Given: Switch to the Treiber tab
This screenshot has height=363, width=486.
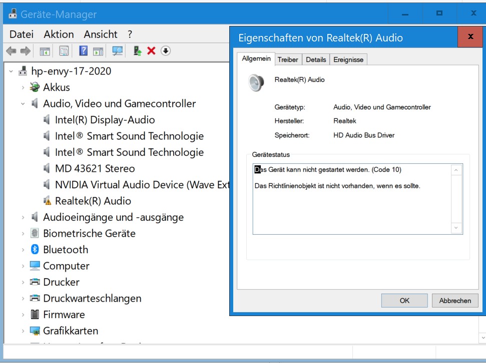Looking at the screenshot, I should tap(288, 59).
